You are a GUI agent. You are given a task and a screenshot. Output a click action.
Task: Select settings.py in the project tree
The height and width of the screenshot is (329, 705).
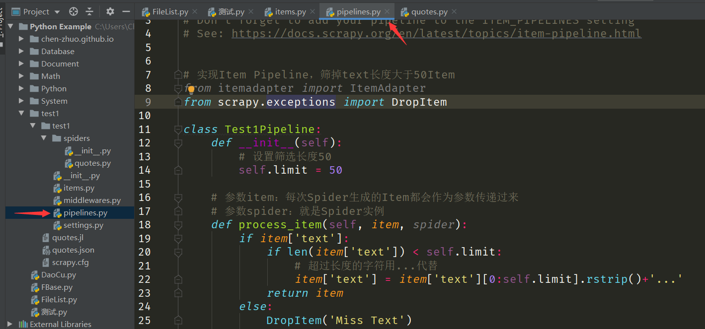pyautogui.click(x=83, y=225)
